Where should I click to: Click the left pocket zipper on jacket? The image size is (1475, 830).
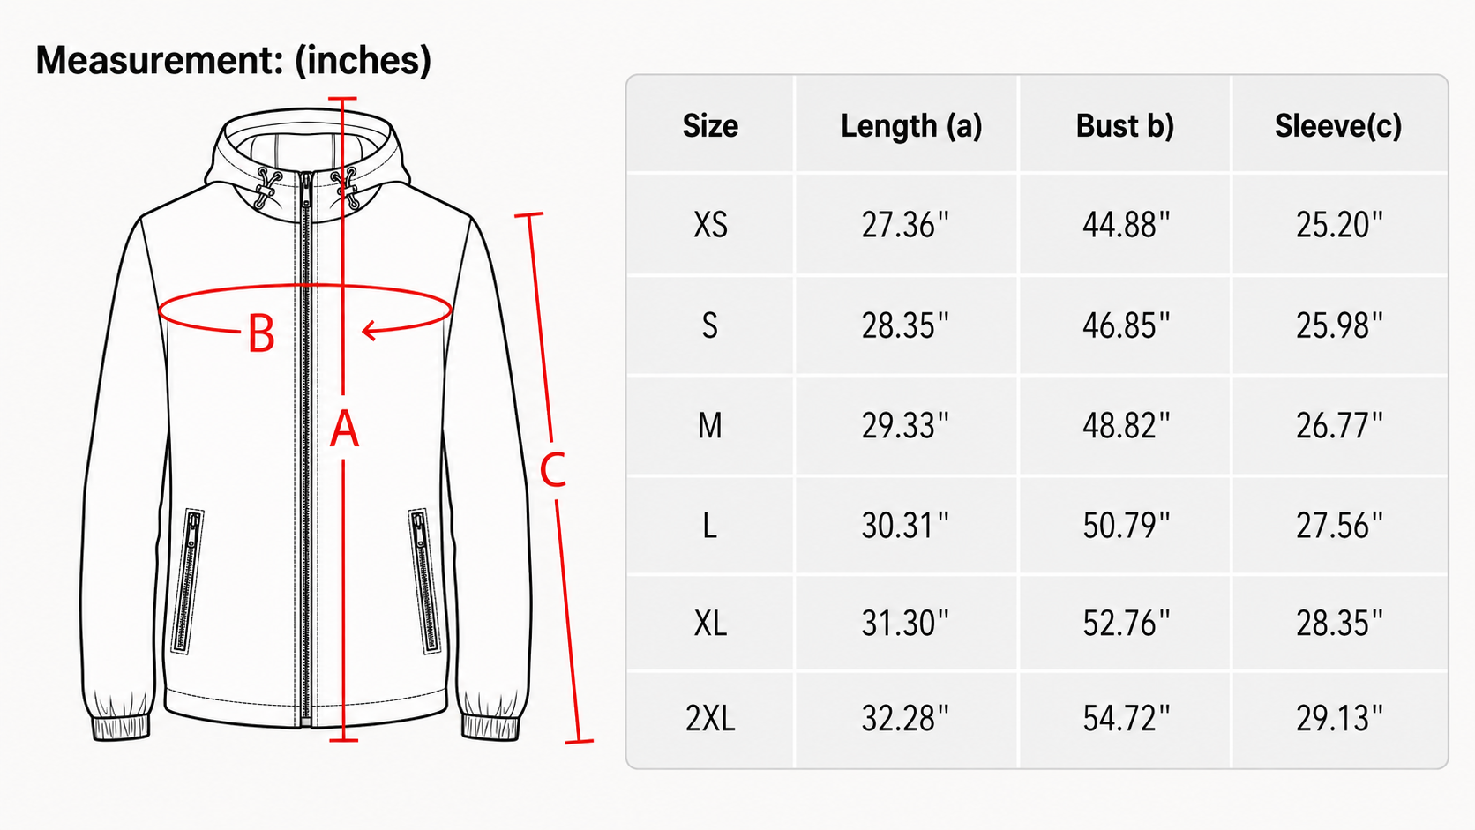coord(188,581)
